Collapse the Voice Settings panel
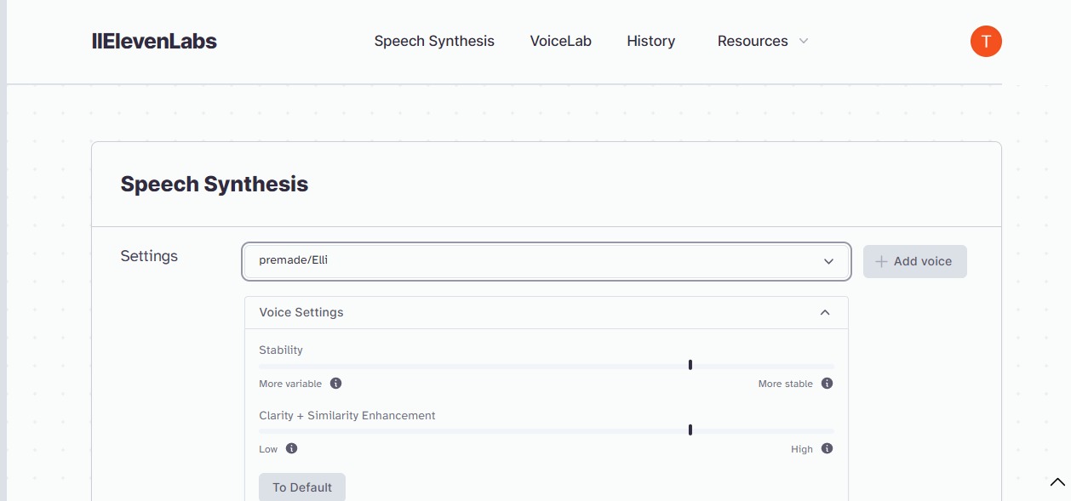Image resolution: width=1071 pixels, height=501 pixels. (824, 313)
